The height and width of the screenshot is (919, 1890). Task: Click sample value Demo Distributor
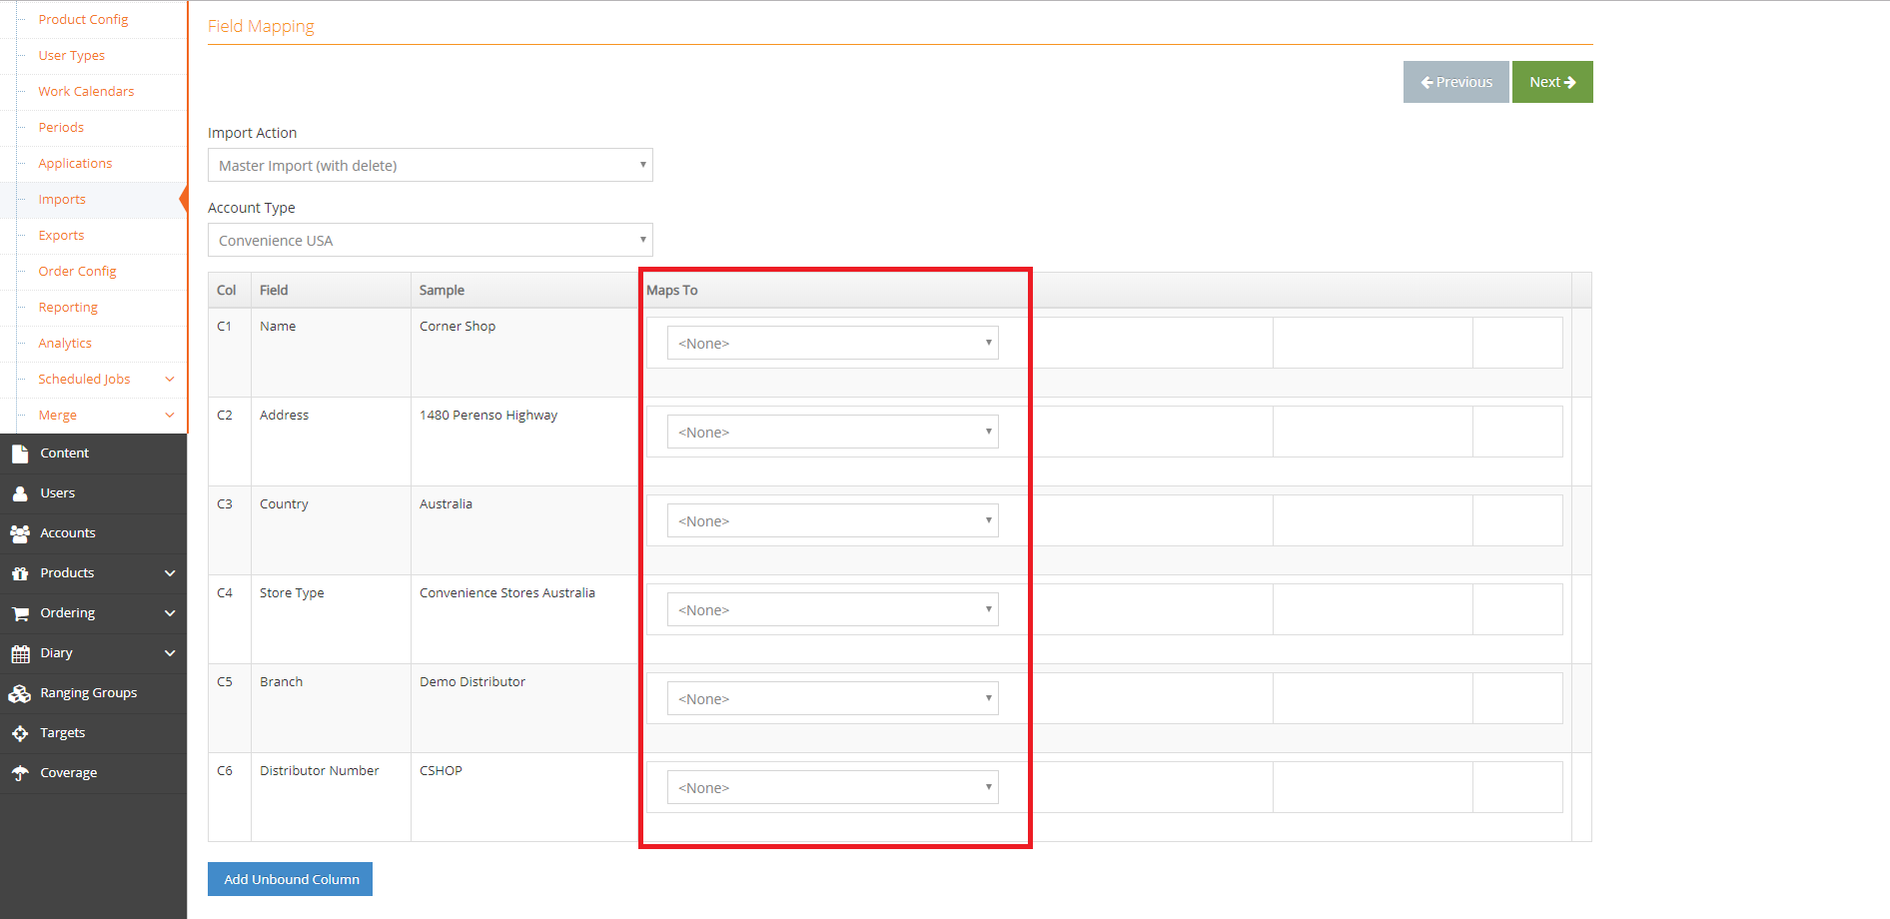click(472, 681)
